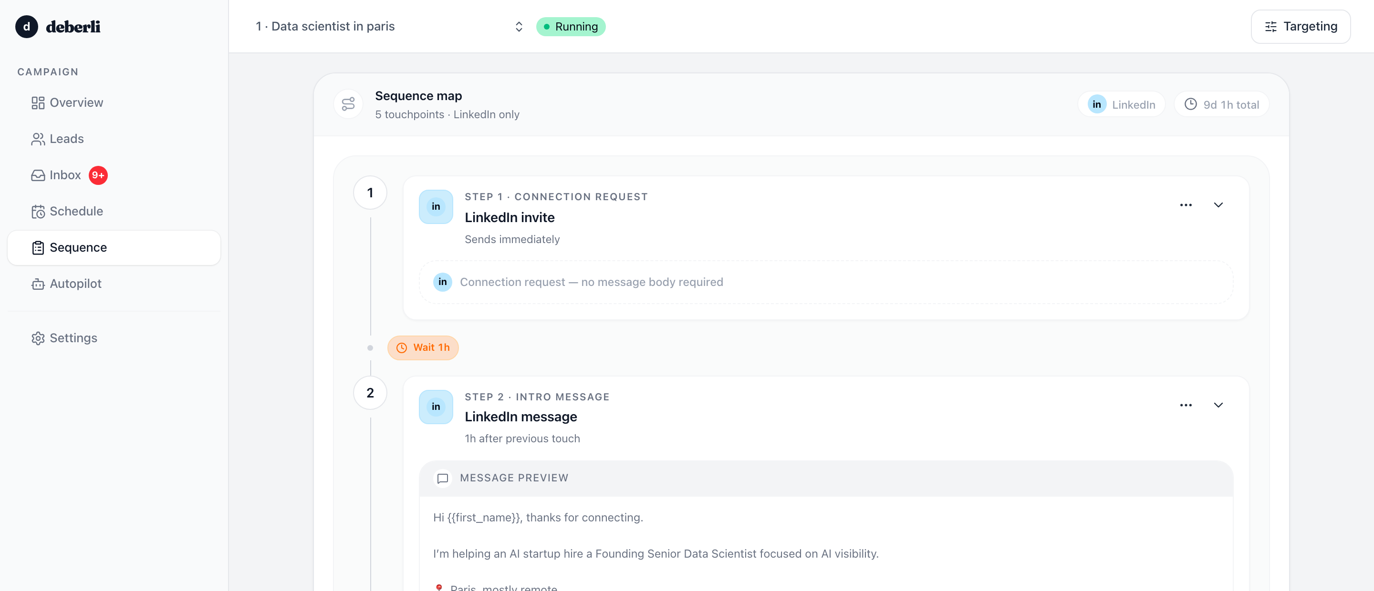Open the Autopilot robot icon

point(38,284)
